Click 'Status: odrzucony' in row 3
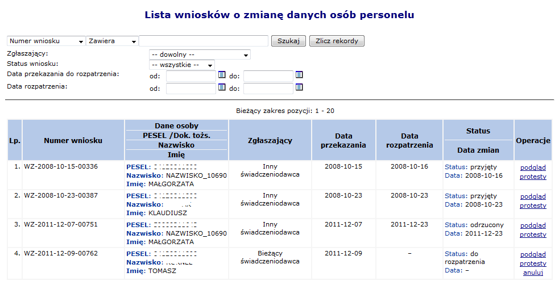 pos(474,225)
